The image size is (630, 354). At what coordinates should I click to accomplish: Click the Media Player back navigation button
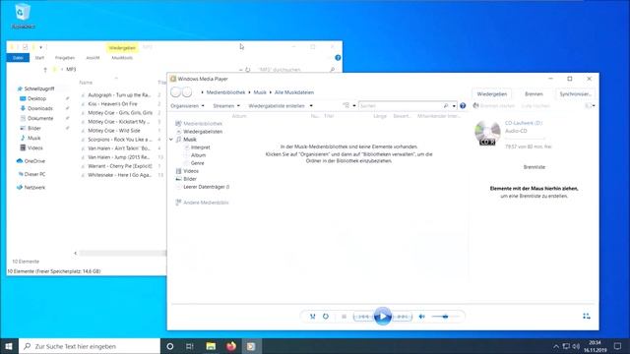175,91
